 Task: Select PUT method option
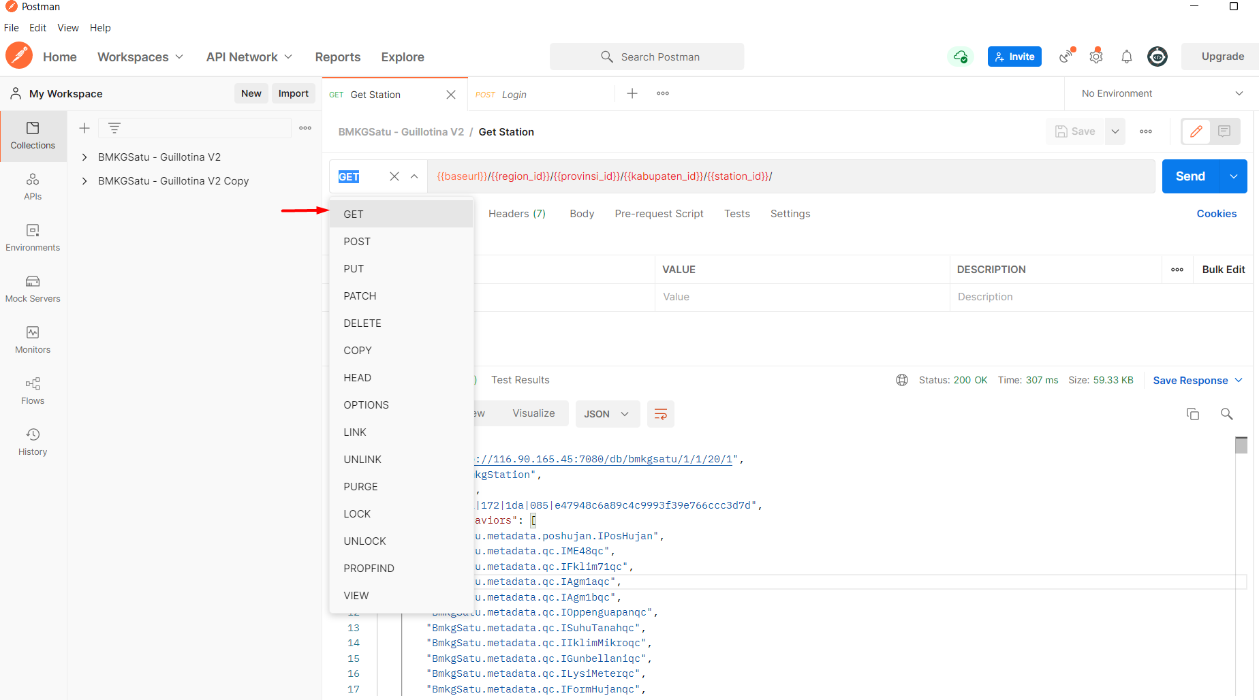coord(401,268)
